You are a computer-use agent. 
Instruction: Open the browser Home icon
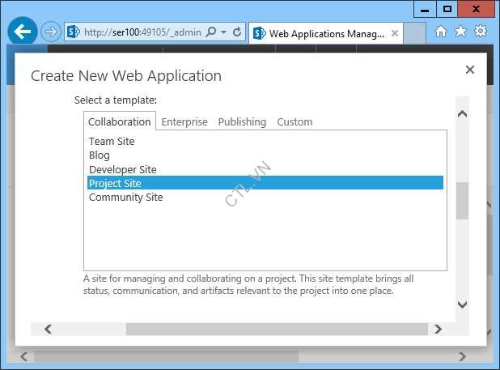click(441, 32)
